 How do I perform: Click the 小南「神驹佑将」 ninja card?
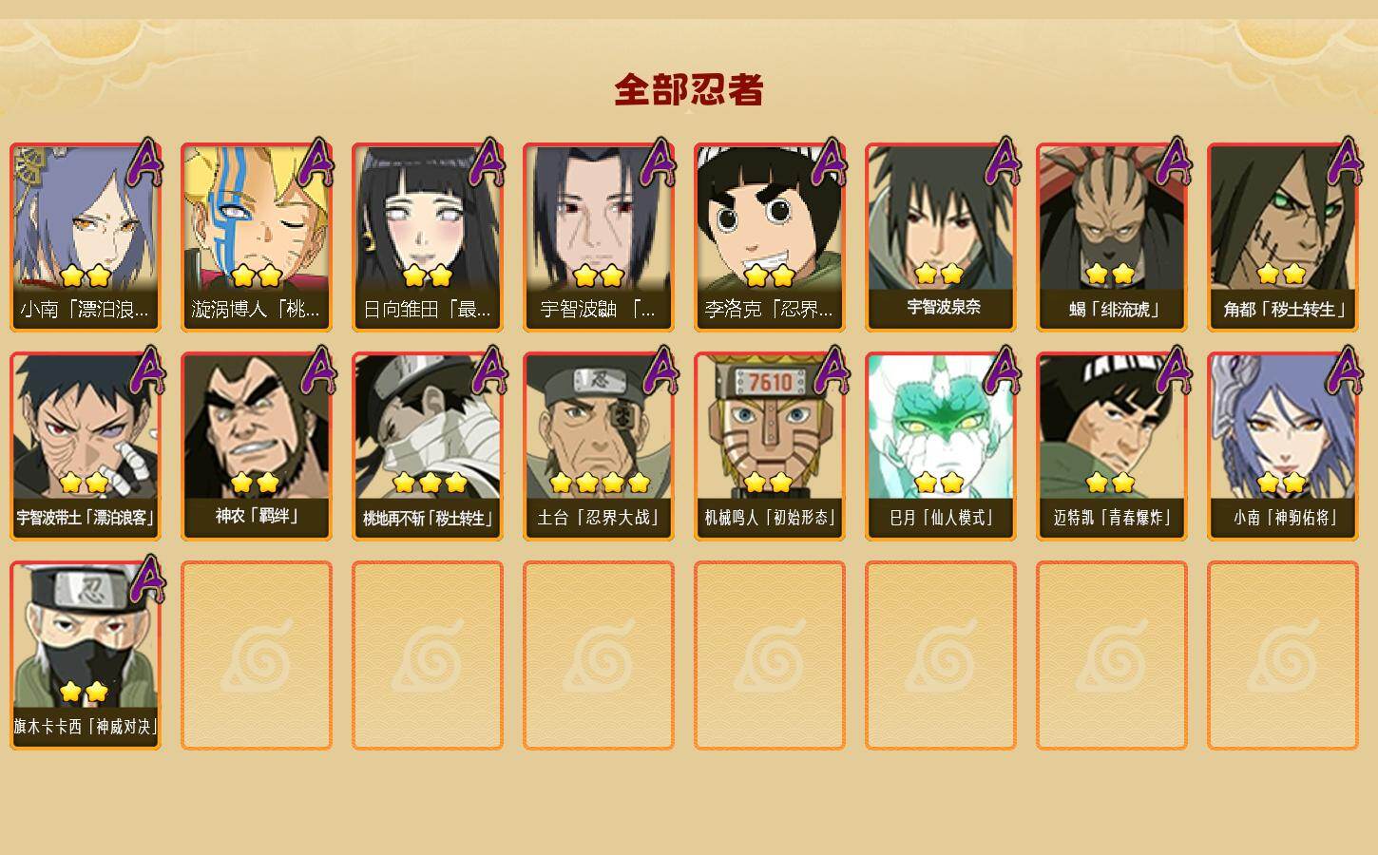1283,446
